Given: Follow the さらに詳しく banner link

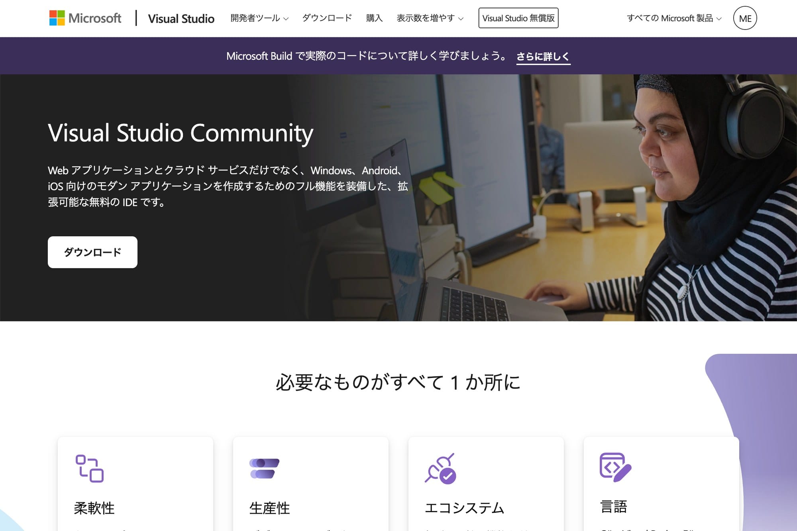Looking at the screenshot, I should [x=543, y=56].
